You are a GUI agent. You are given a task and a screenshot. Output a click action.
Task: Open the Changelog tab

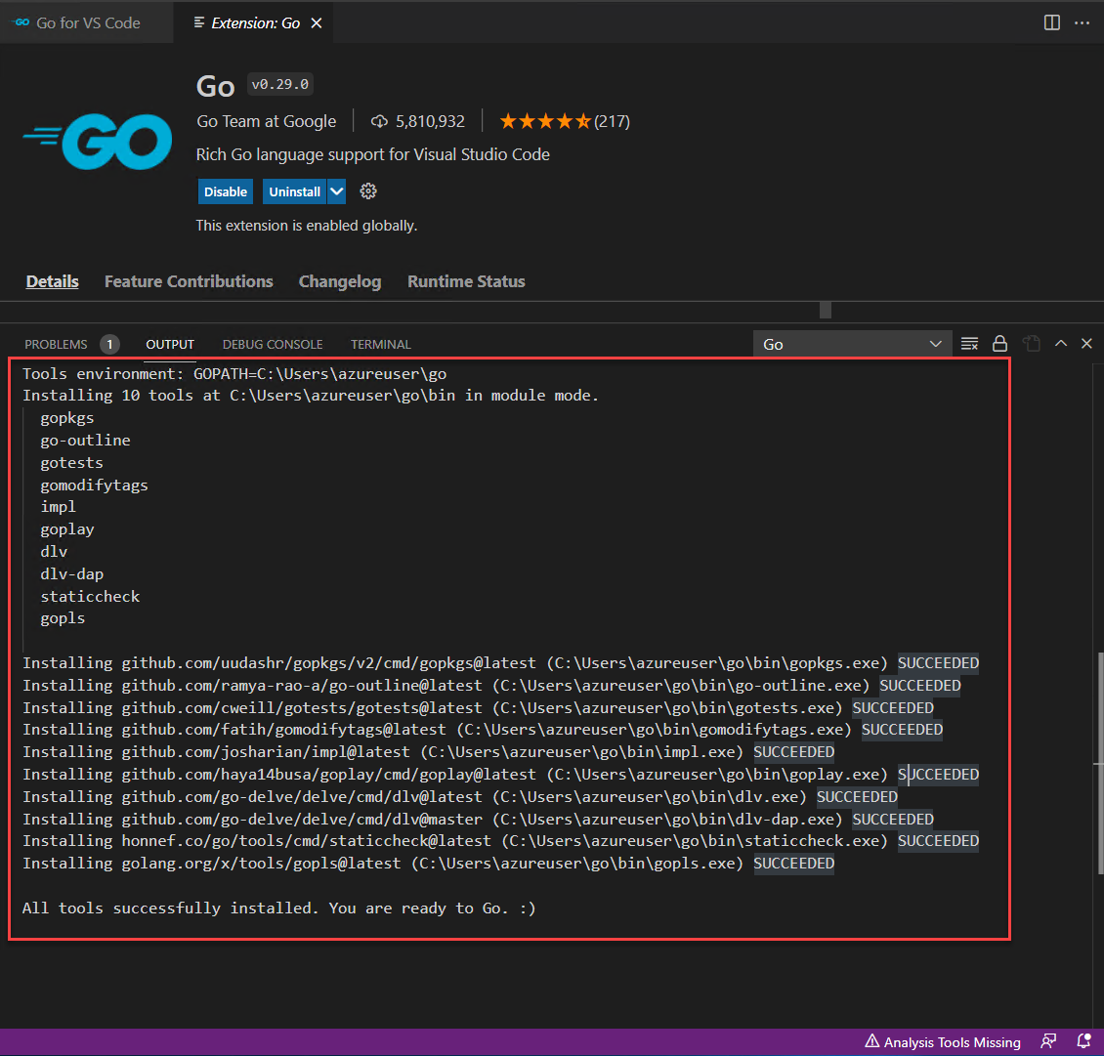click(340, 281)
